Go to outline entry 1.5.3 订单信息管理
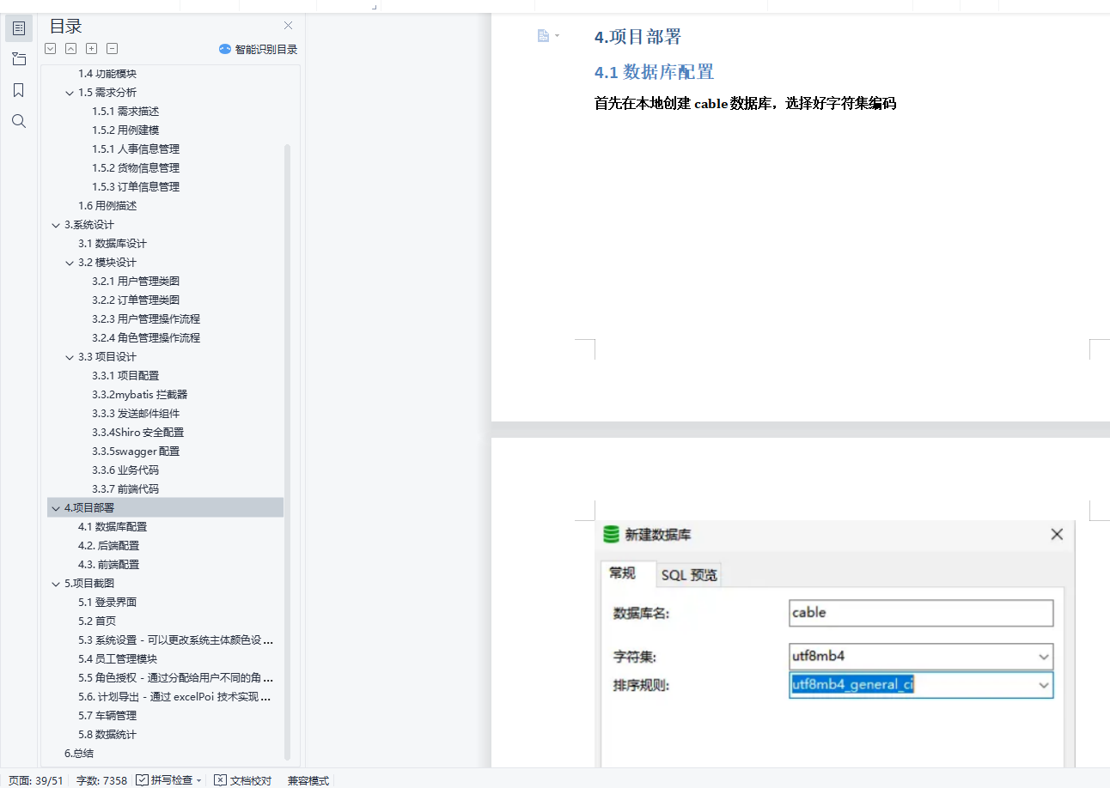Screen dimensions: 1110x788 136,187
